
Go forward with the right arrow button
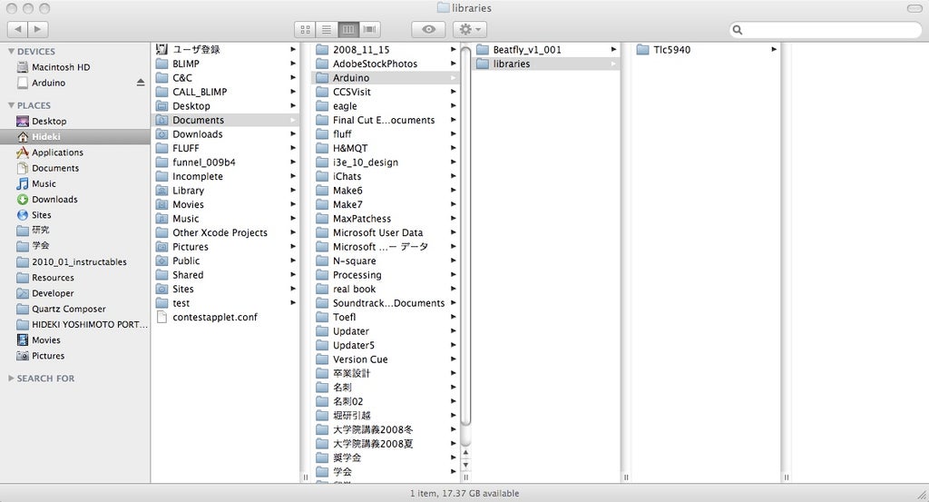click(x=38, y=29)
